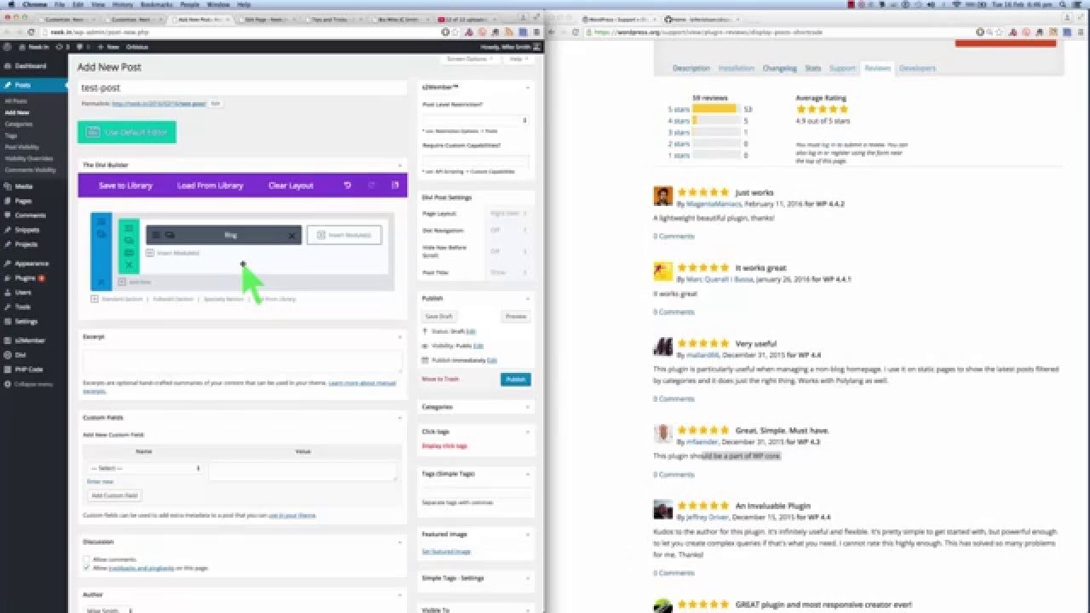The height and width of the screenshot is (613, 1090).
Task: Close the blue section with its X icon
Action: click(101, 282)
